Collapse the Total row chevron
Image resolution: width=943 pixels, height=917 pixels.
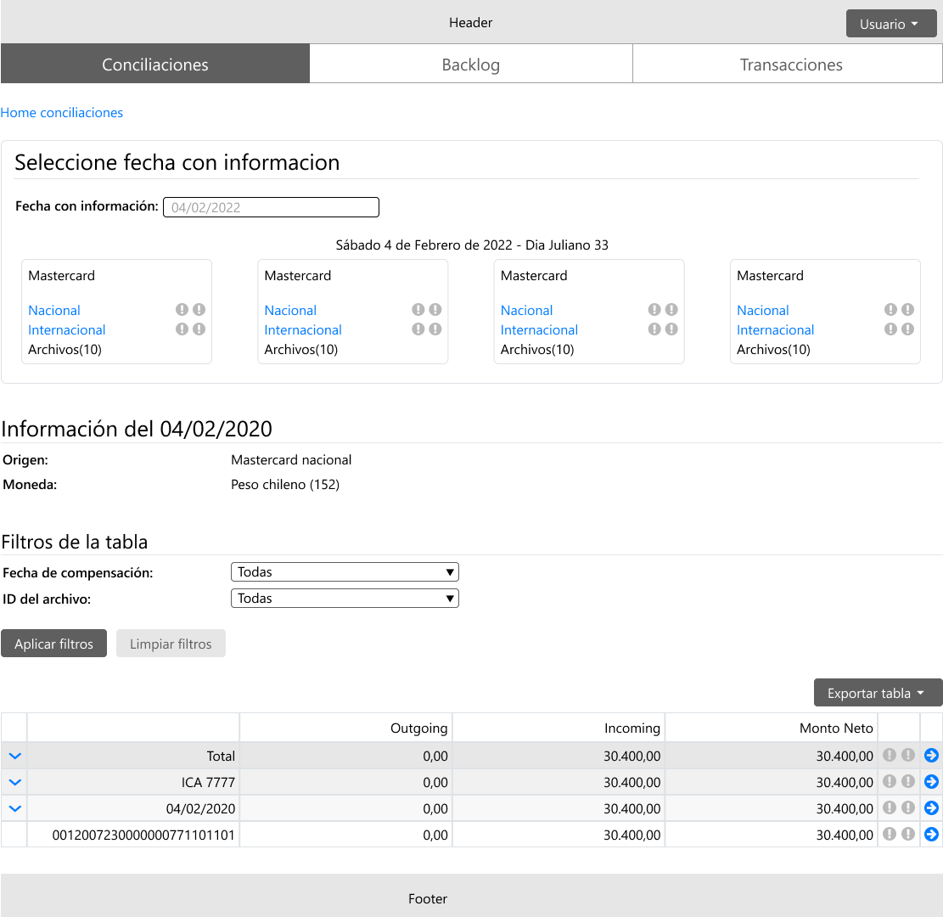click(x=14, y=756)
